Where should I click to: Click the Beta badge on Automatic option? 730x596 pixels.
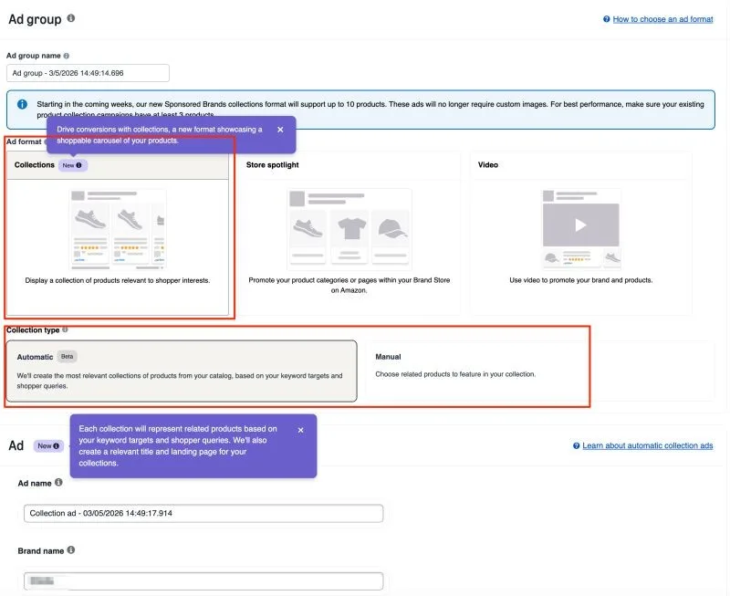click(x=67, y=357)
